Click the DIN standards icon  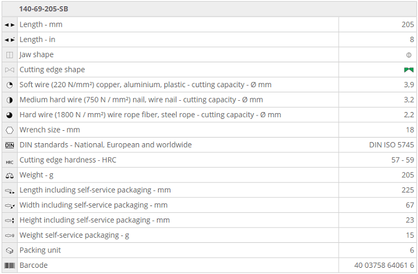tap(10, 145)
